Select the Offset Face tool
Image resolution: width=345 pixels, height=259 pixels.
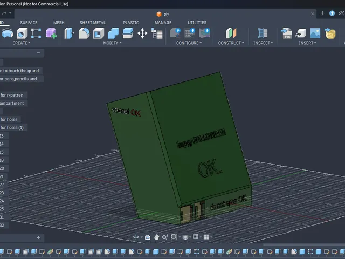(128, 33)
